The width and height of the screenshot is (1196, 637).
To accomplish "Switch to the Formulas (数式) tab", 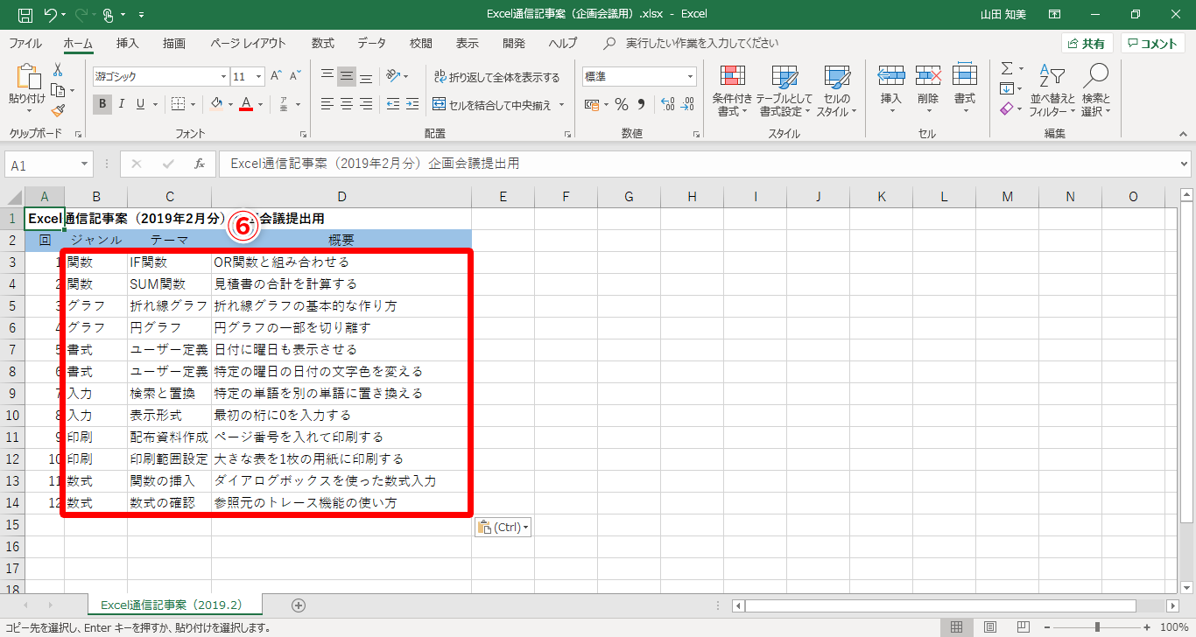I will 322,43.
